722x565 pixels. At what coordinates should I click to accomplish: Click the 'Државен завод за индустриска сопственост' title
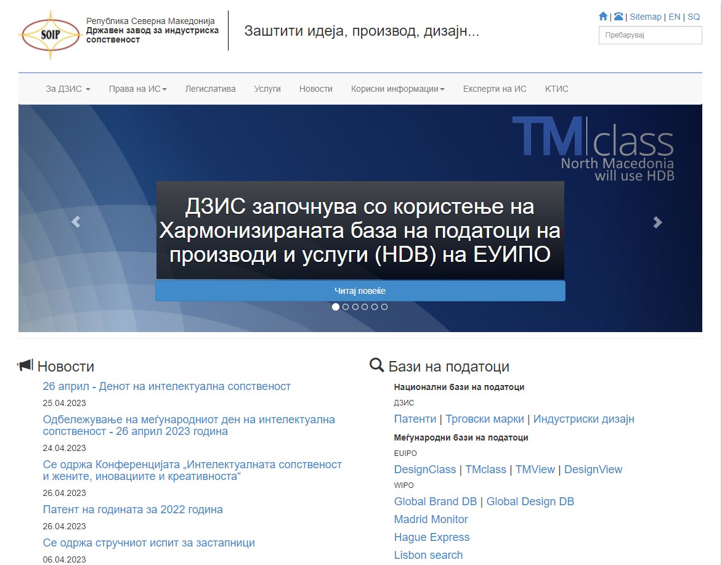[152, 35]
